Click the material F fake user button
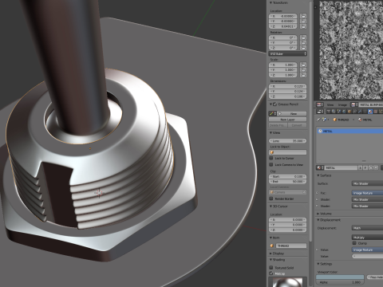Viewport: 383px width, 287px height. (x=365, y=168)
